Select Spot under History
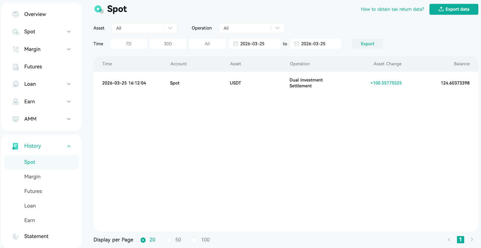 tap(41, 162)
